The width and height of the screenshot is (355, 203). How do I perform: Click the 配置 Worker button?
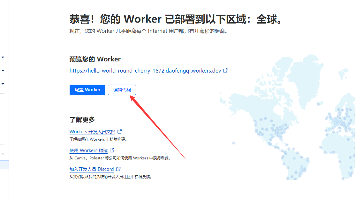87,90
